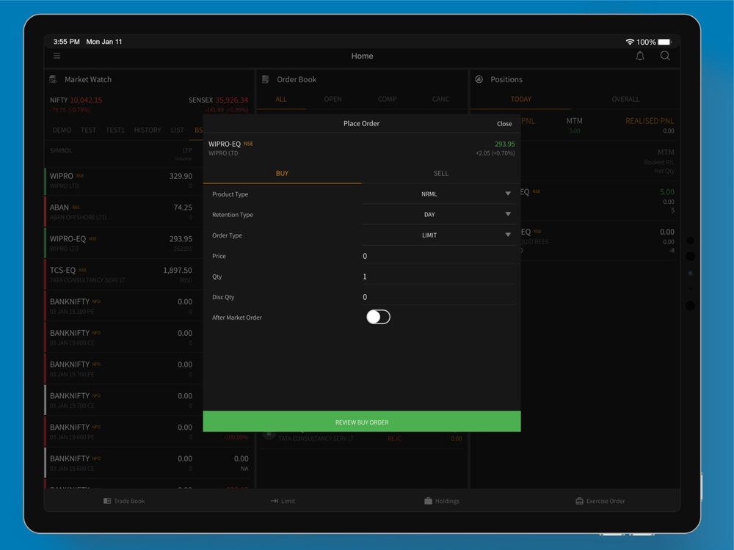Image resolution: width=734 pixels, height=550 pixels.
Task: Open the hamburger menu icon
Action: tap(57, 56)
